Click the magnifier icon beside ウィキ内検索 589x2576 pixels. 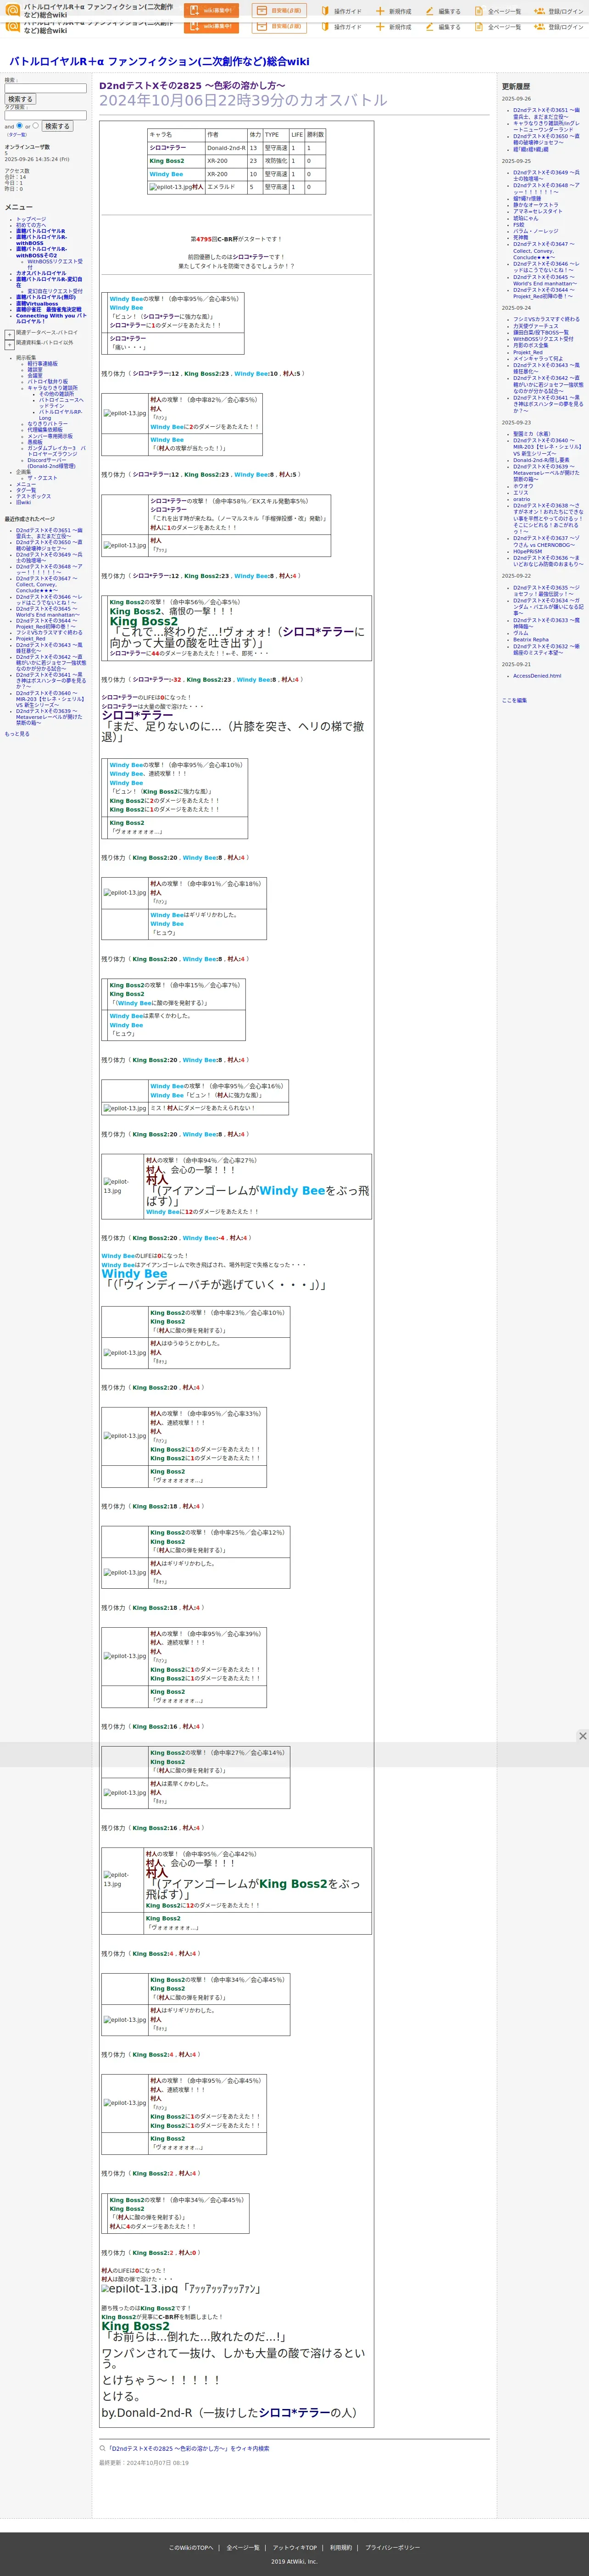(102, 2448)
